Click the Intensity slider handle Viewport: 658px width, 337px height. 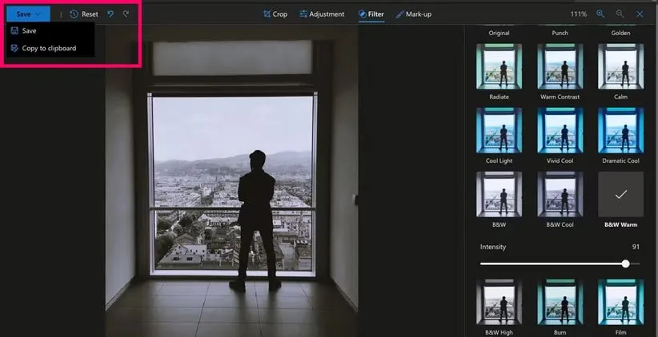tap(625, 264)
